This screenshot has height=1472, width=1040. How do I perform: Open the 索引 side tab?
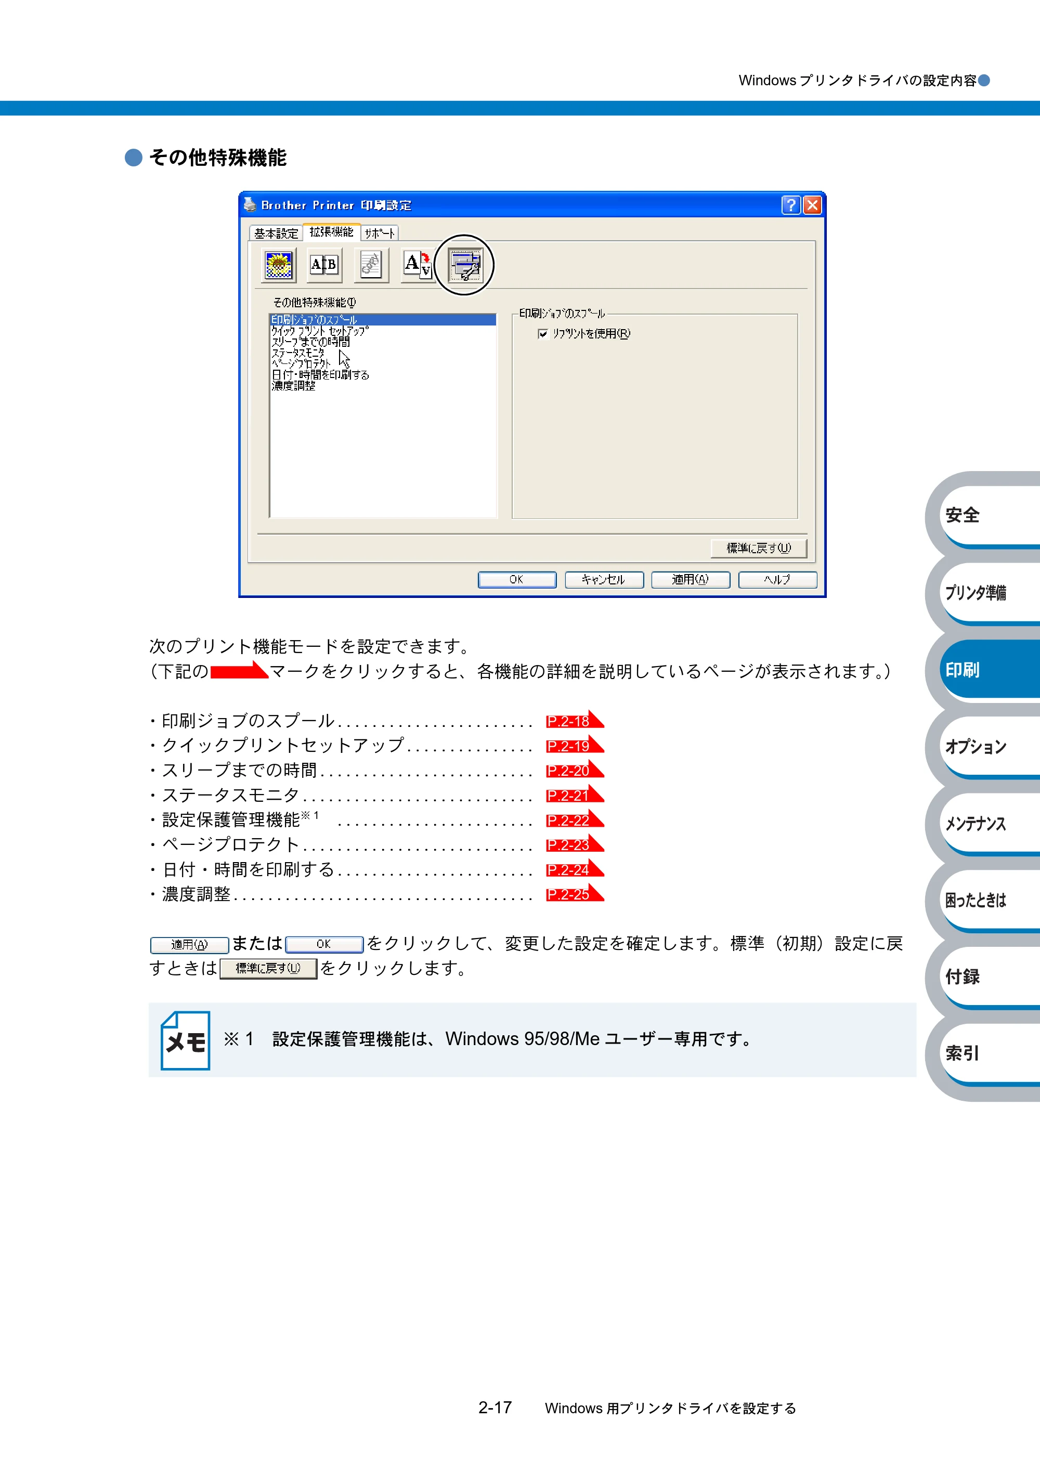(x=990, y=1053)
